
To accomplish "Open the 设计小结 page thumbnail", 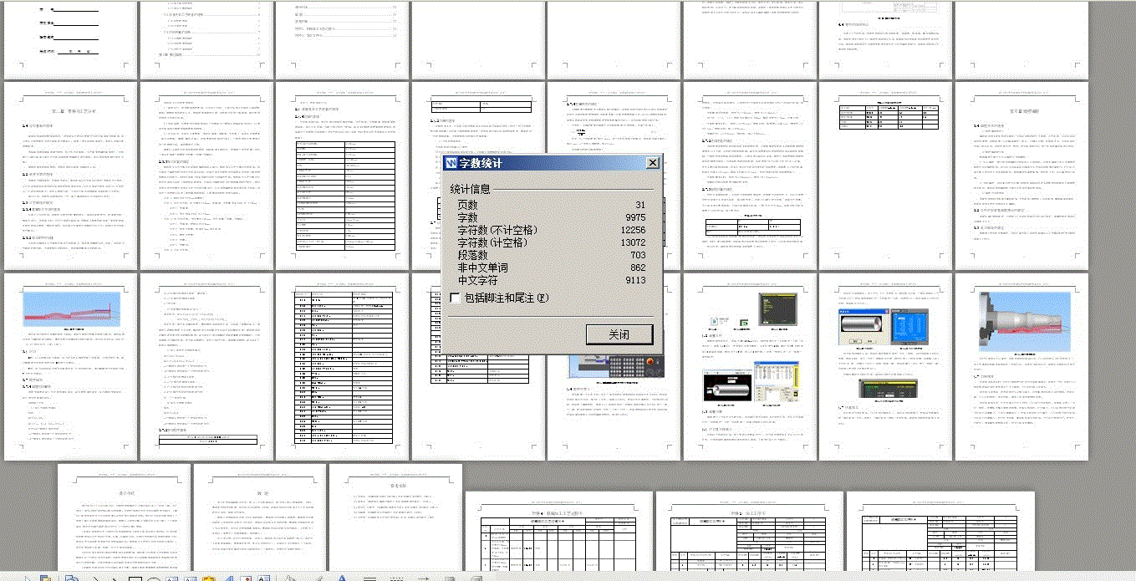I will (125, 518).
